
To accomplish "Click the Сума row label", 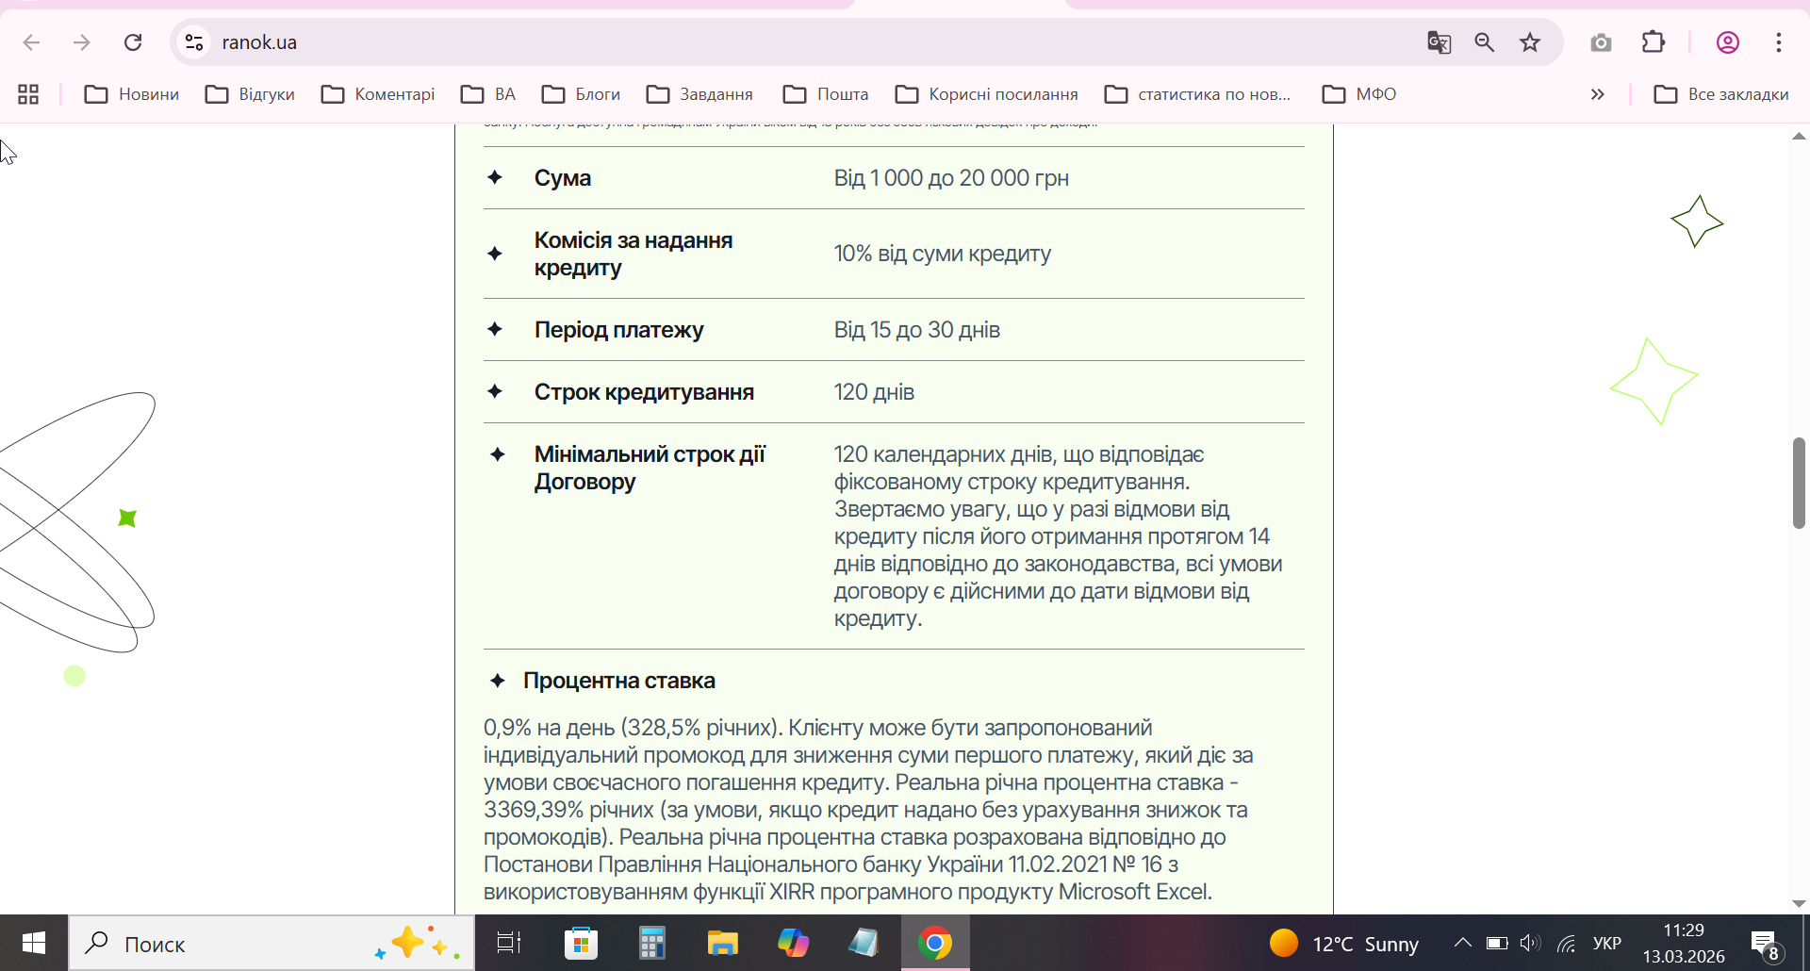I will (x=563, y=178).
